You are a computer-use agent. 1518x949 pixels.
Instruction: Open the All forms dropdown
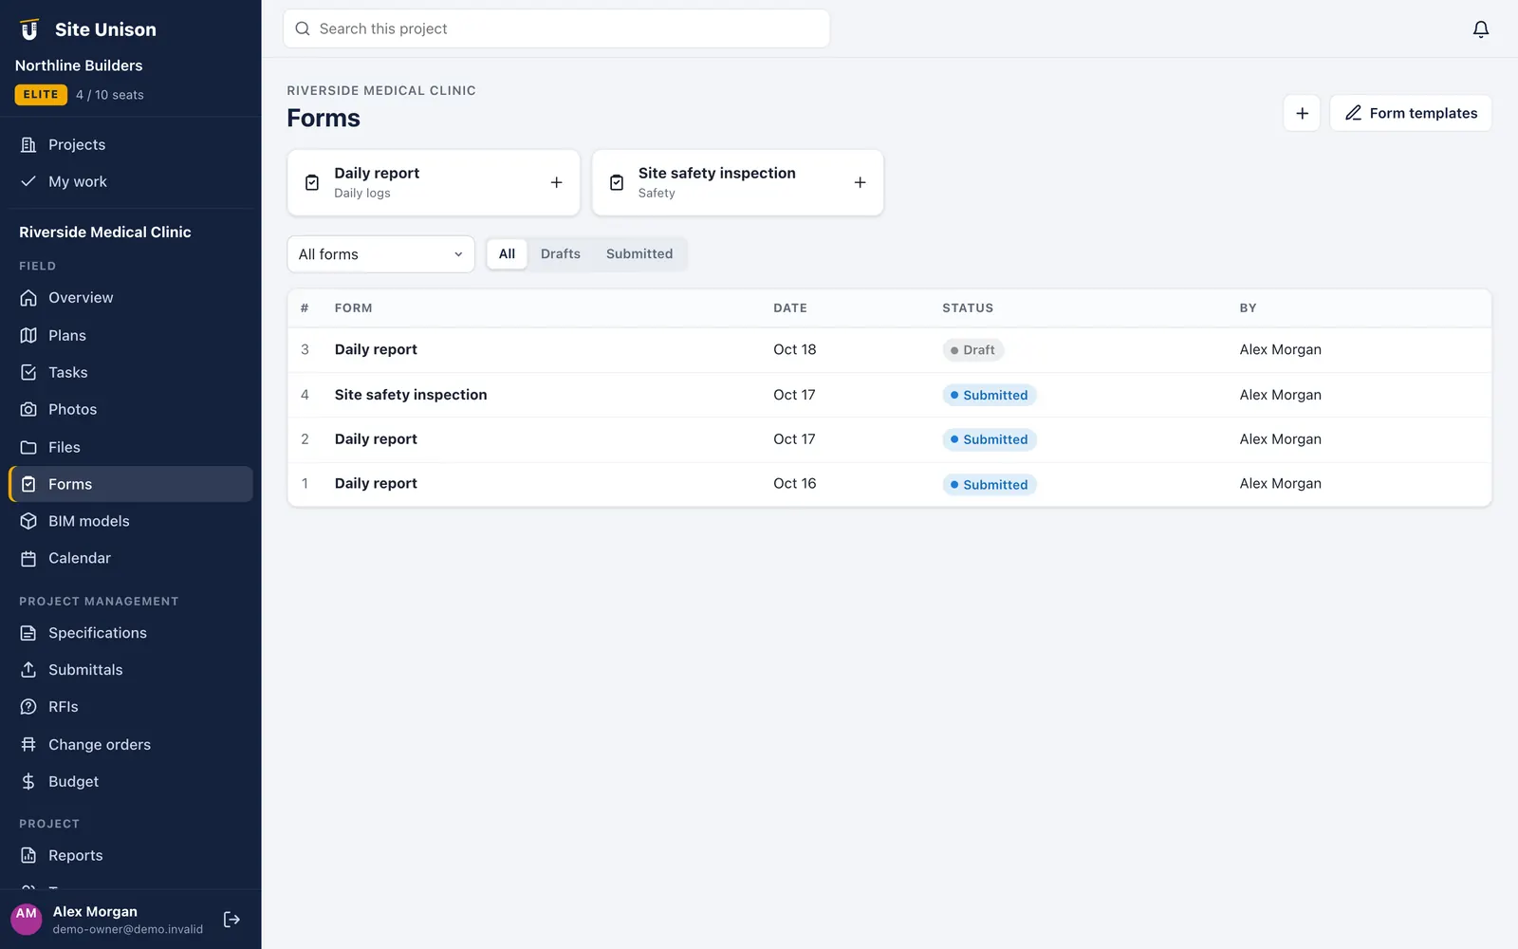coord(380,254)
